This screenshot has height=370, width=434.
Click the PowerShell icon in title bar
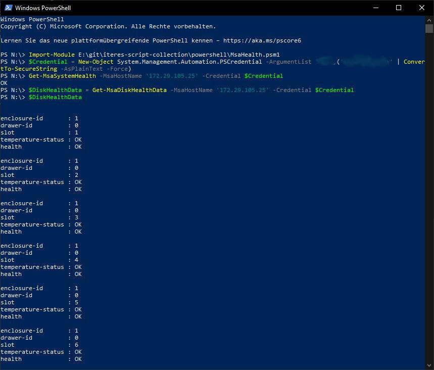click(8, 8)
